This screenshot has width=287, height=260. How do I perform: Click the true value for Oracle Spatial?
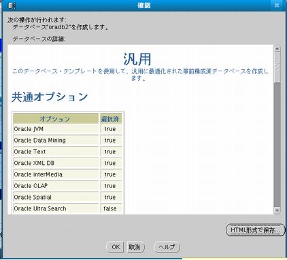point(111,197)
